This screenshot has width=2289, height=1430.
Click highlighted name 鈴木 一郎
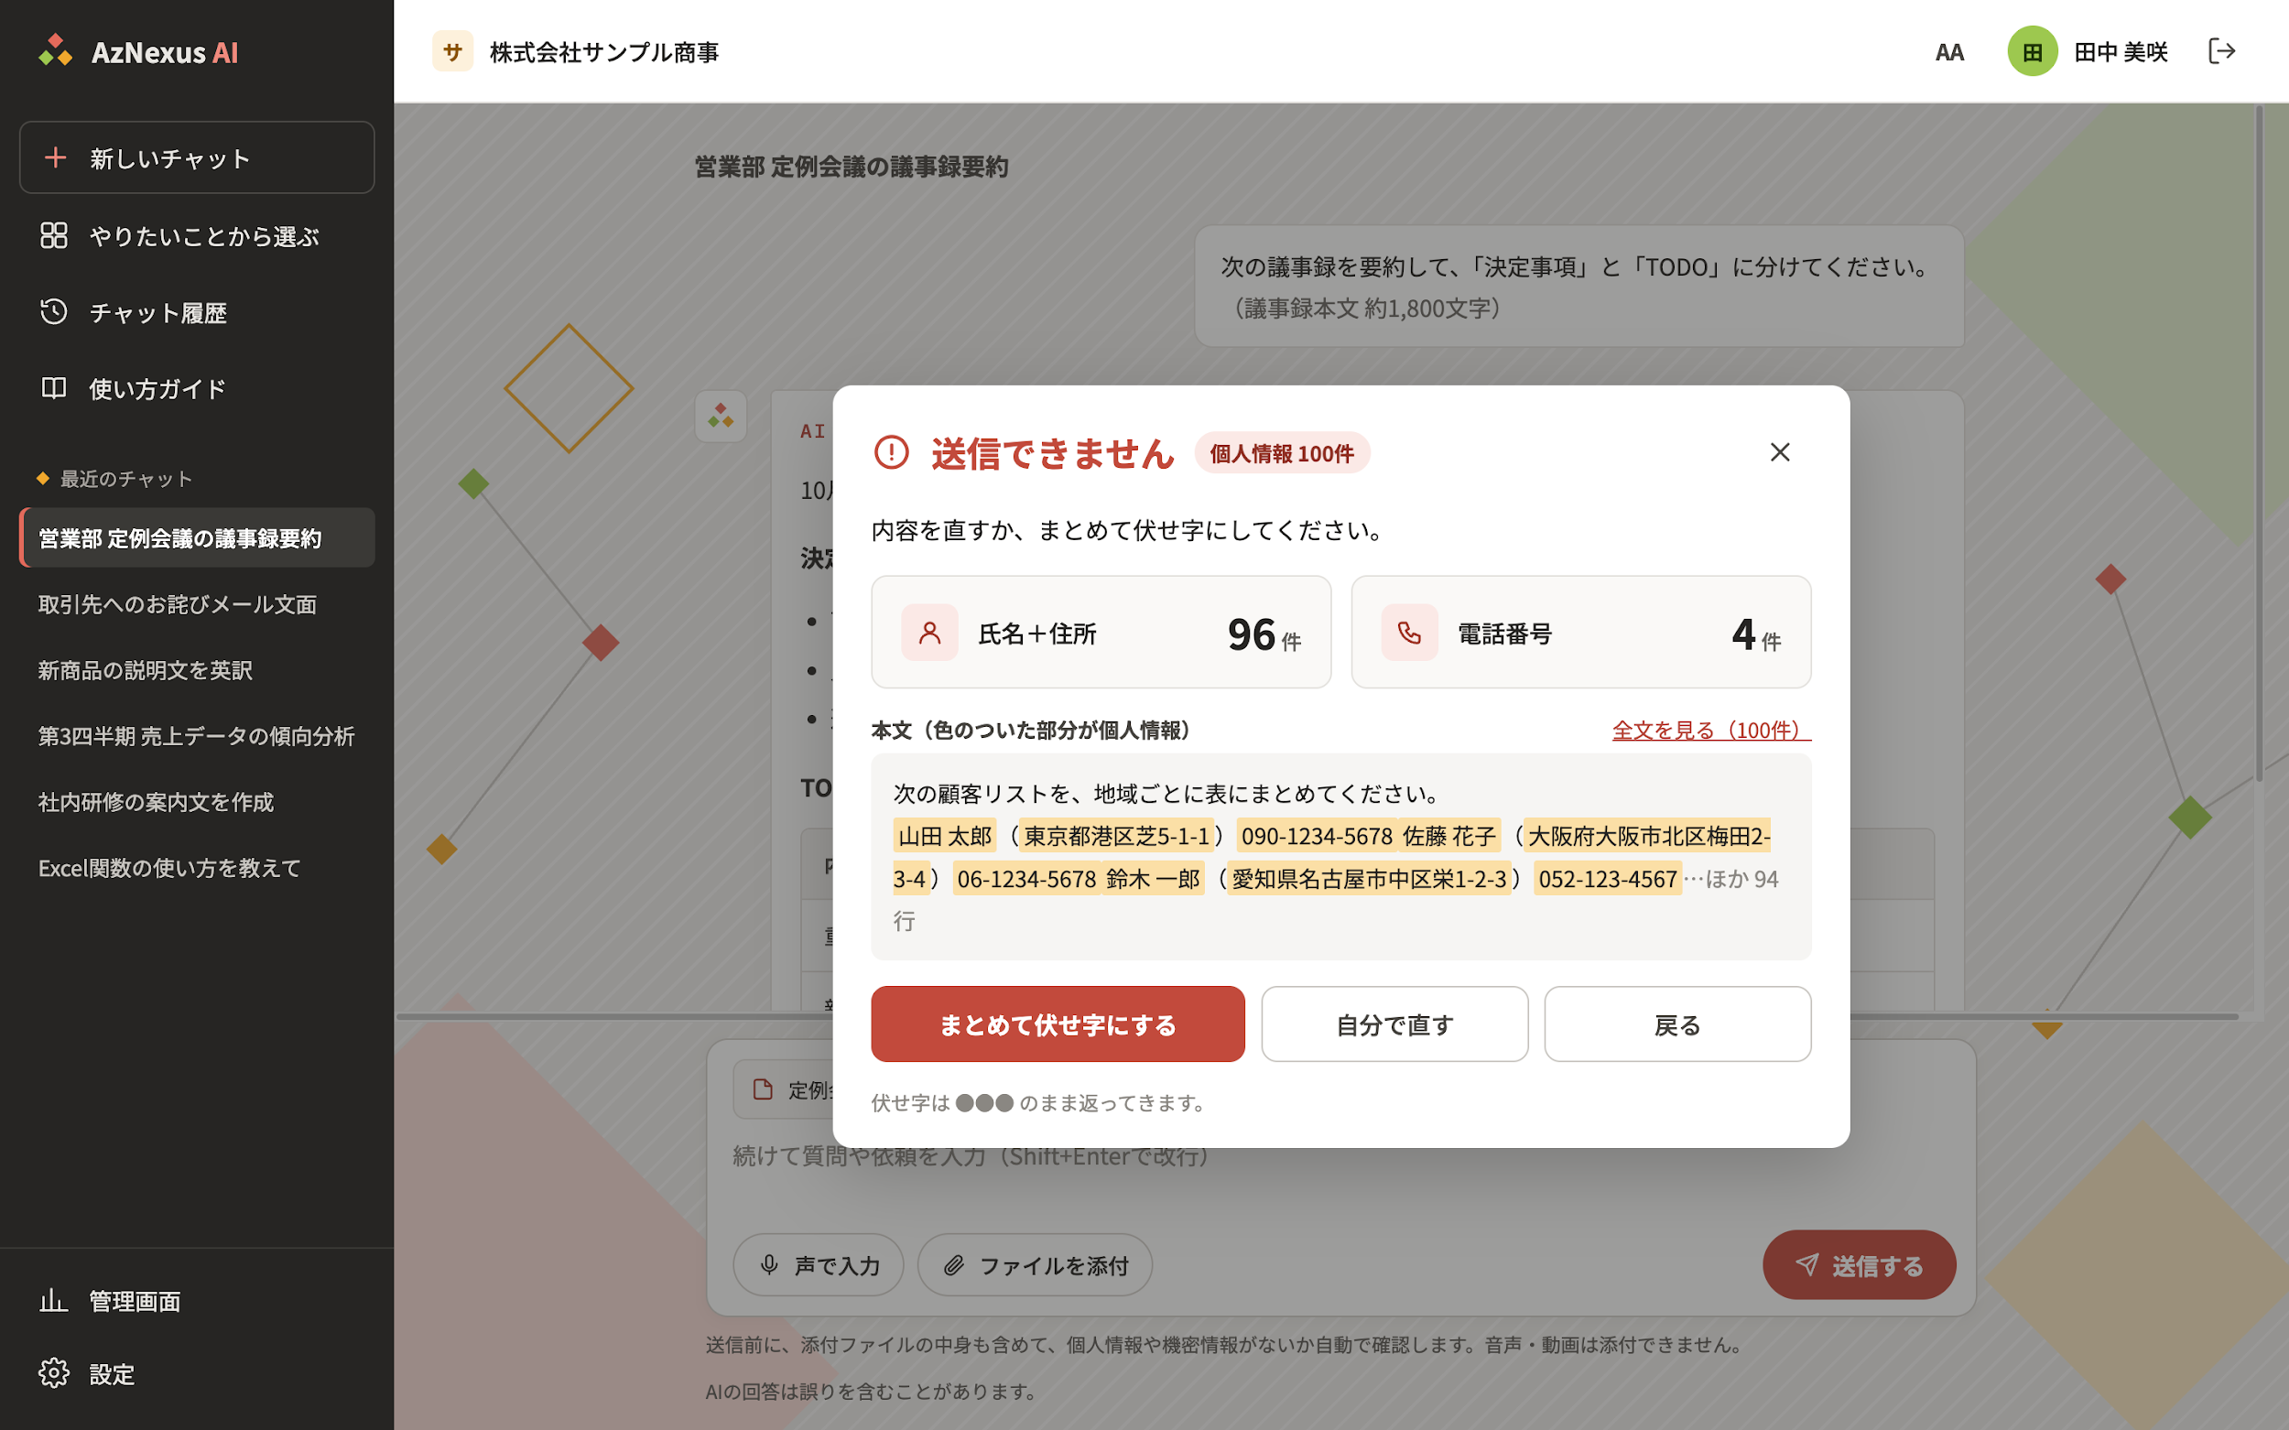click(1152, 879)
